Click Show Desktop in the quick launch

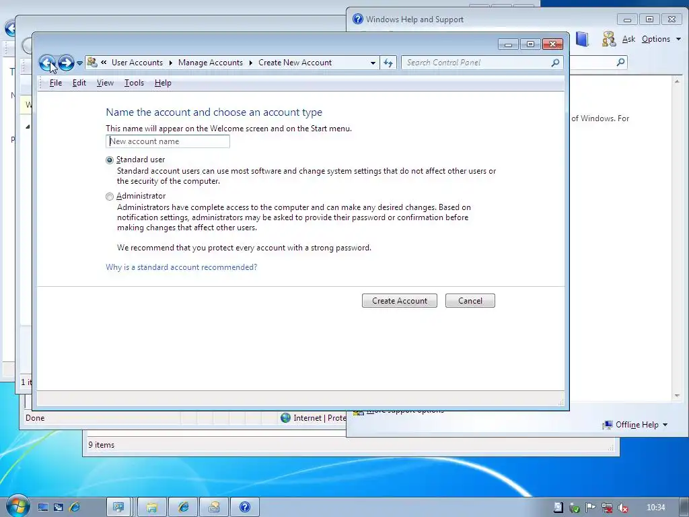point(42,508)
